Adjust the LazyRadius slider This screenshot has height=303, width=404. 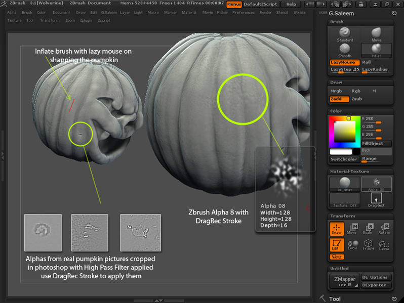[x=376, y=70]
